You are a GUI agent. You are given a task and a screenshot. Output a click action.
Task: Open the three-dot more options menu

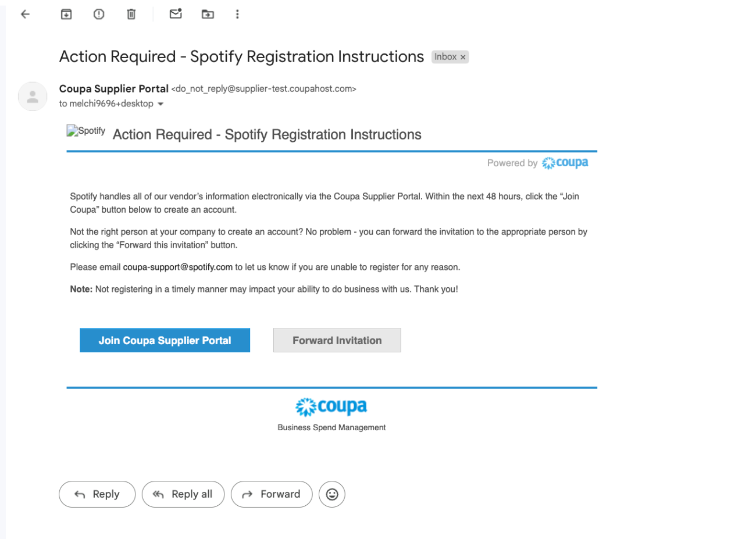(x=237, y=14)
